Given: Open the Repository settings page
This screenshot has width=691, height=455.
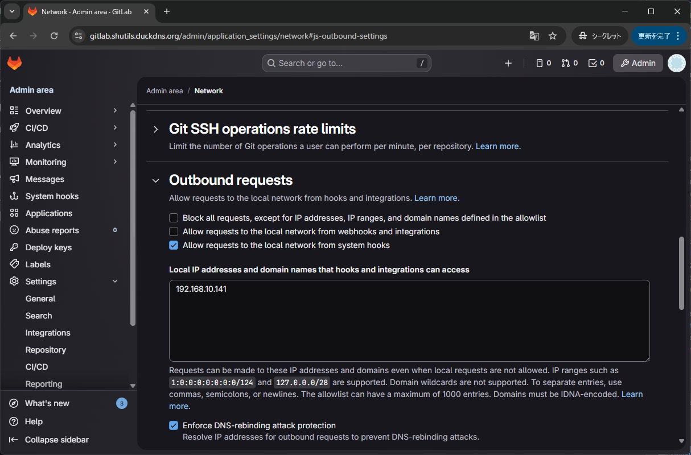Looking at the screenshot, I should click(46, 349).
